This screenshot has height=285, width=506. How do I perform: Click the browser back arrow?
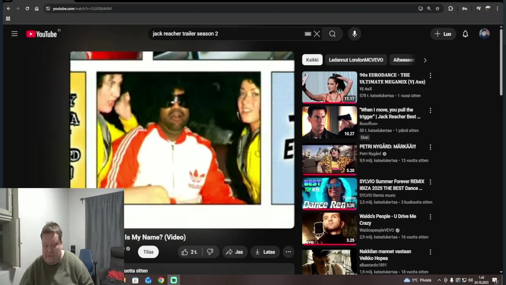(8, 8)
